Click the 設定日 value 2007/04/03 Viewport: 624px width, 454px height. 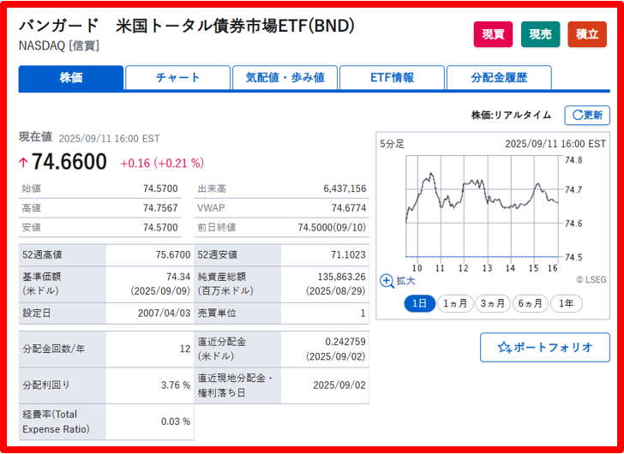pyautogui.click(x=165, y=314)
